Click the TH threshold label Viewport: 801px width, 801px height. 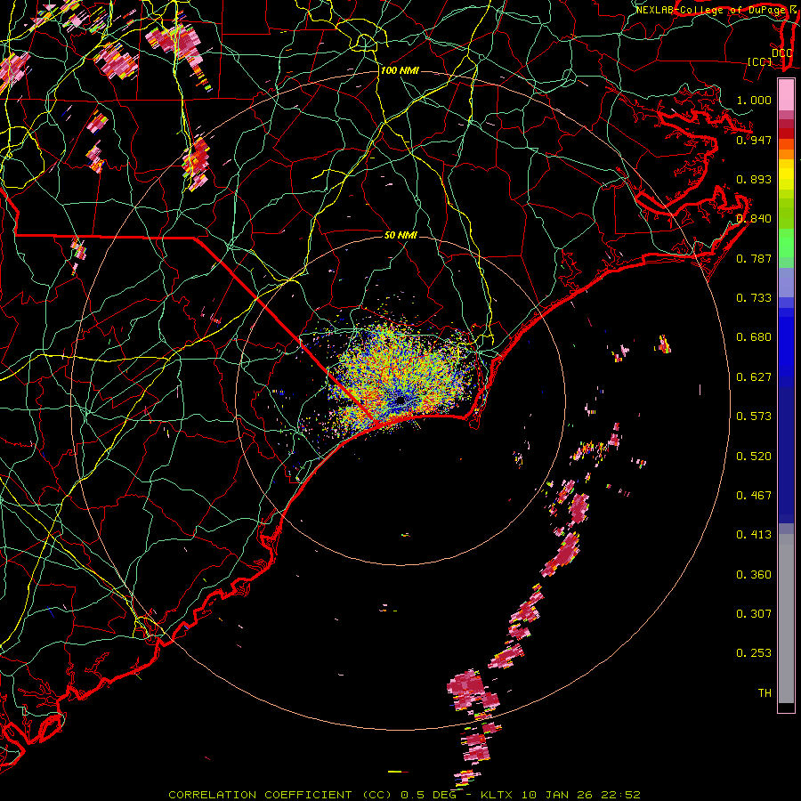pyautogui.click(x=765, y=693)
